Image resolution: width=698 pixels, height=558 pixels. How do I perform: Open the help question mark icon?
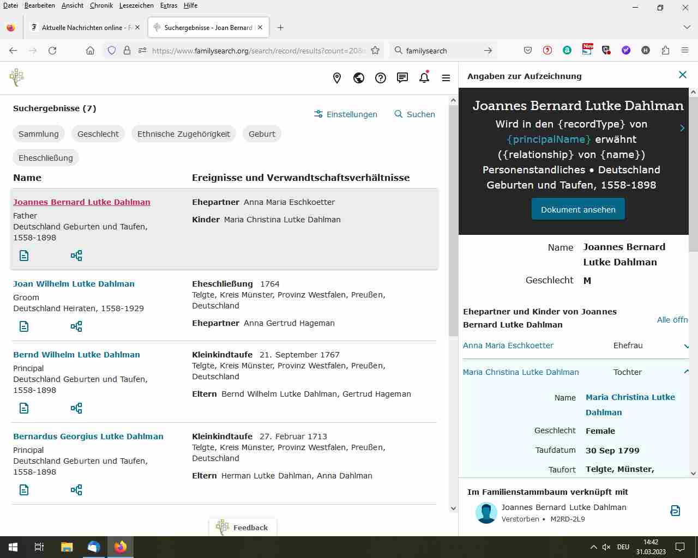tap(381, 78)
